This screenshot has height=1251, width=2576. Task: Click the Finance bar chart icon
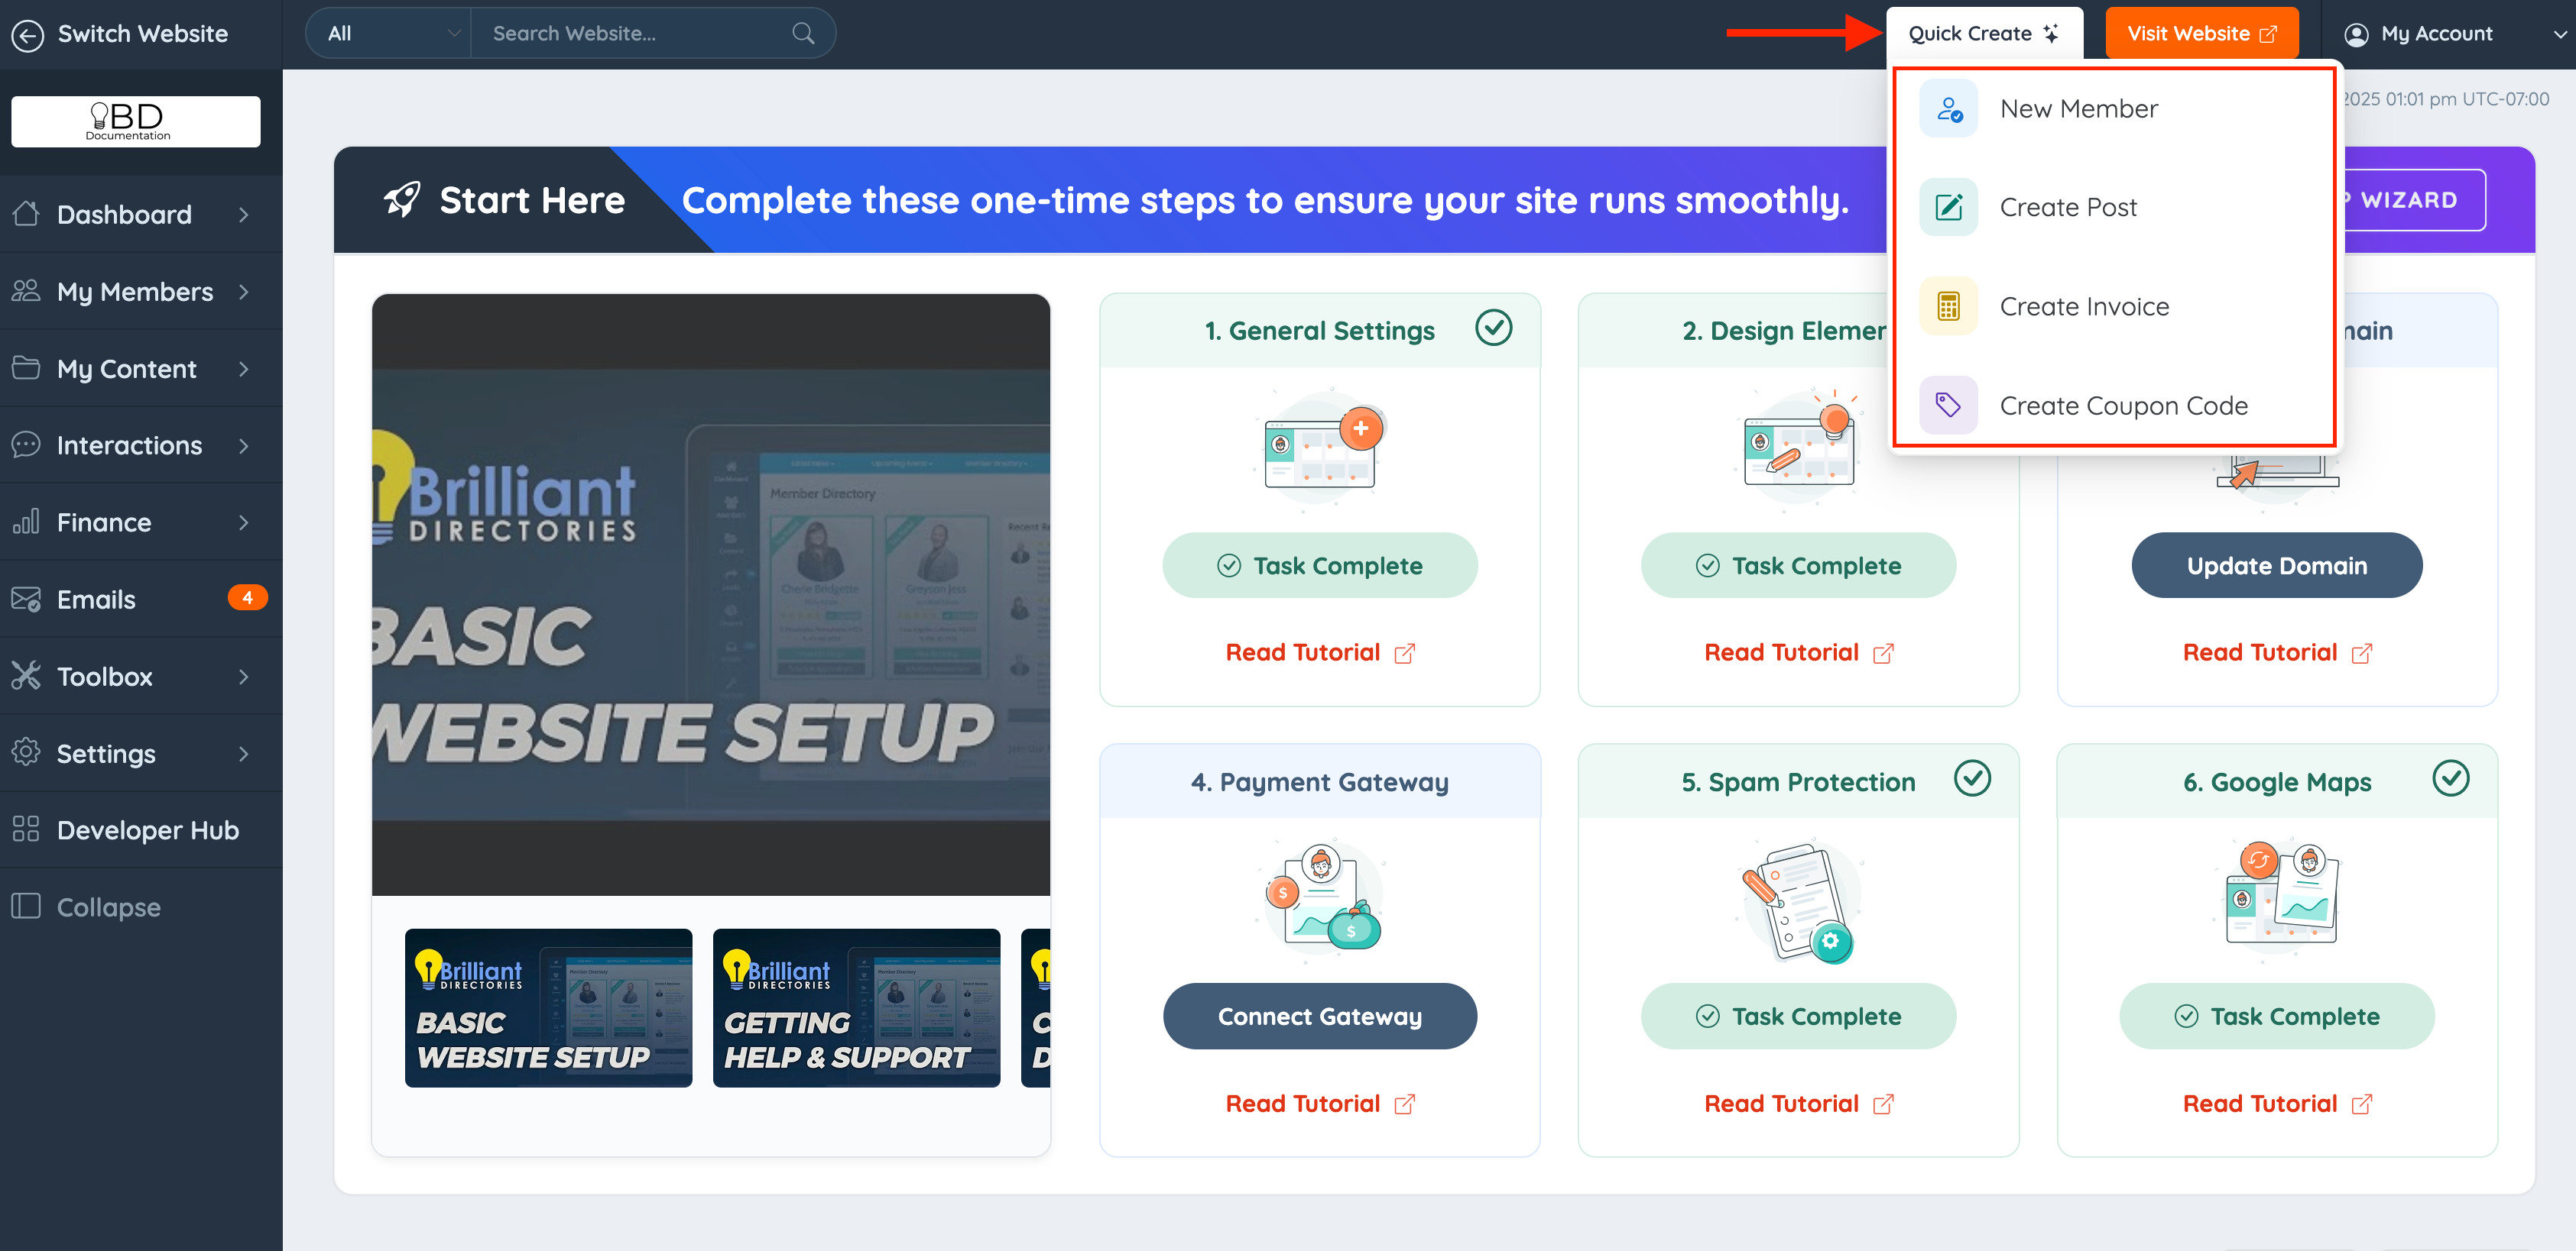click(26, 521)
